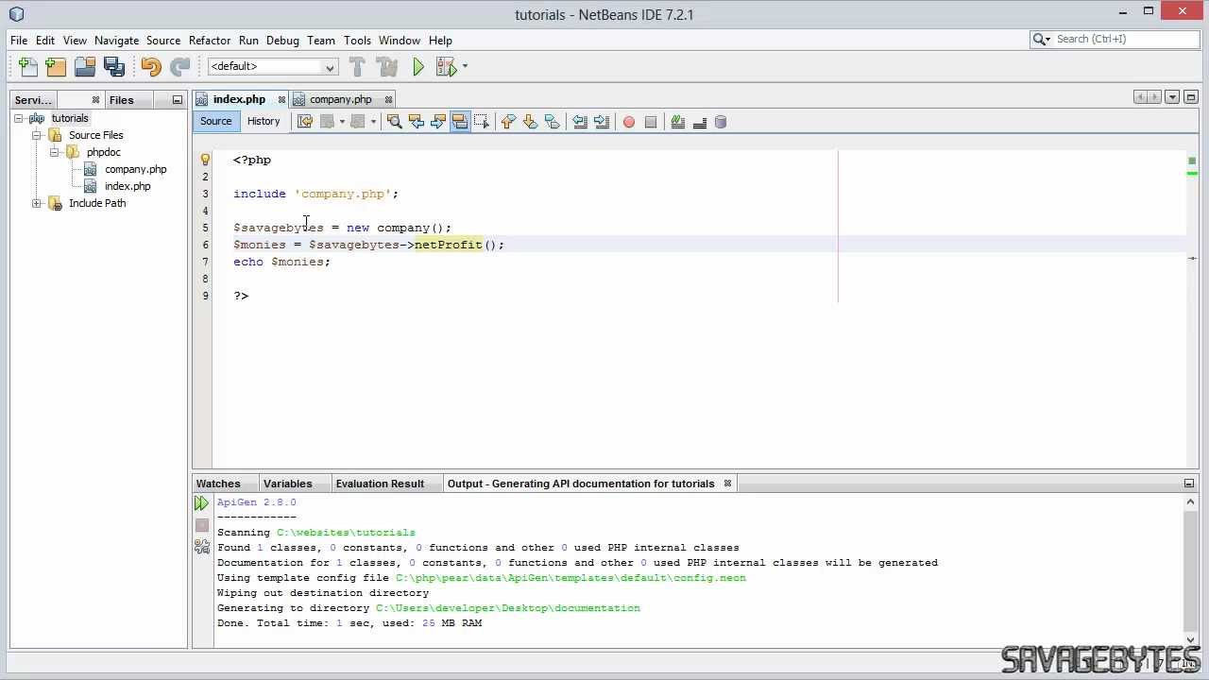
Task: Open the Tools menu
Action: [x=357, y=41]
